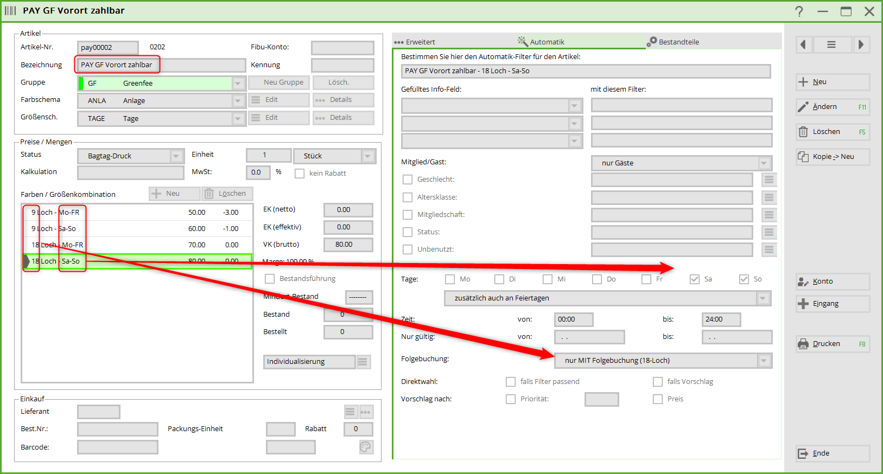Image resolution: width=883 pixels, height=474 pixels.
Task: Switch to the Erweitert tab
Action: tap(415, 42)
